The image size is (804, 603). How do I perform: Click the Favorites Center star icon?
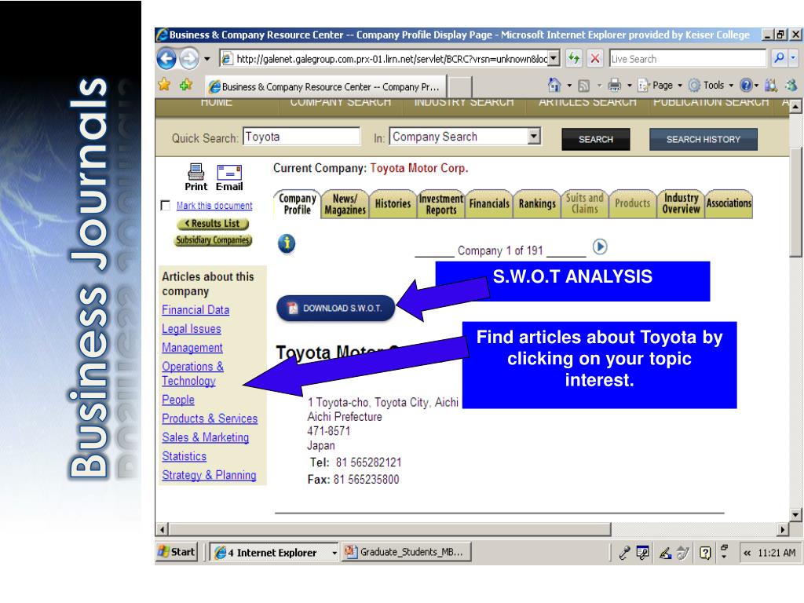(164, 85)
